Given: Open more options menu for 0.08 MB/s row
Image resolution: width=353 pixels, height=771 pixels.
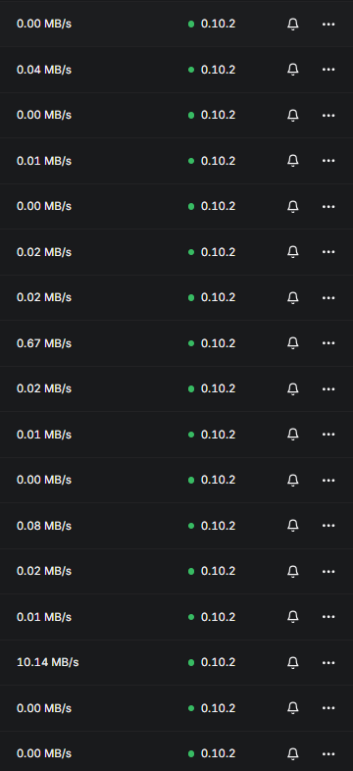Looking at the screenshot, I should [328, 526].
